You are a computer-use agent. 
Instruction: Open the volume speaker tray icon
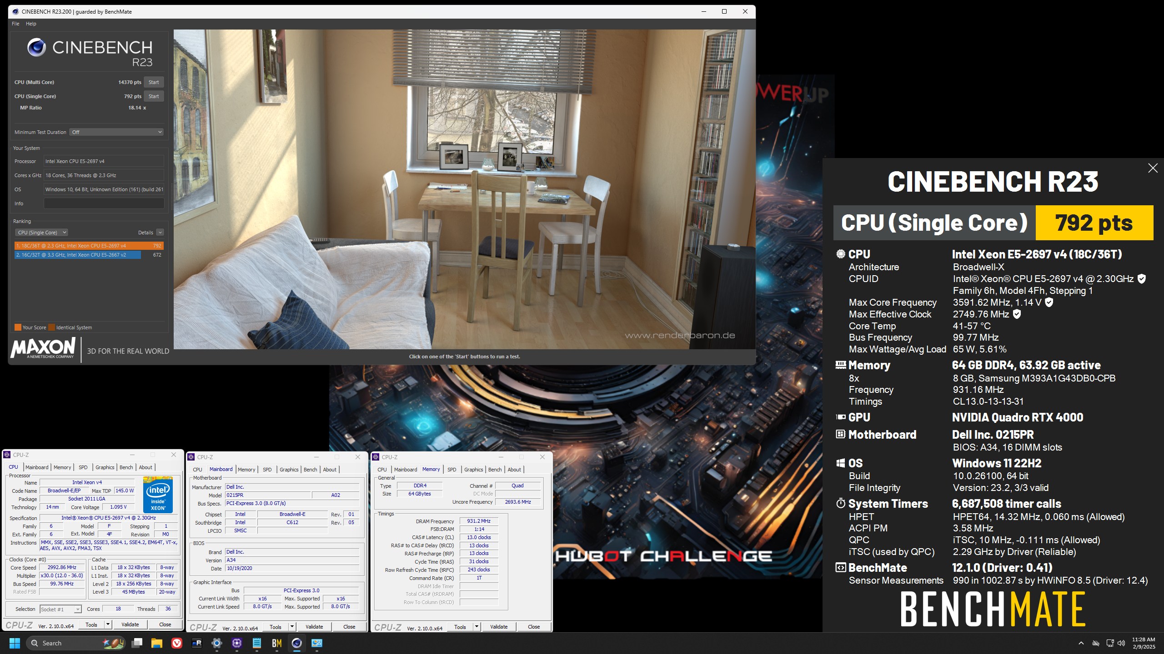[1122, 643]
